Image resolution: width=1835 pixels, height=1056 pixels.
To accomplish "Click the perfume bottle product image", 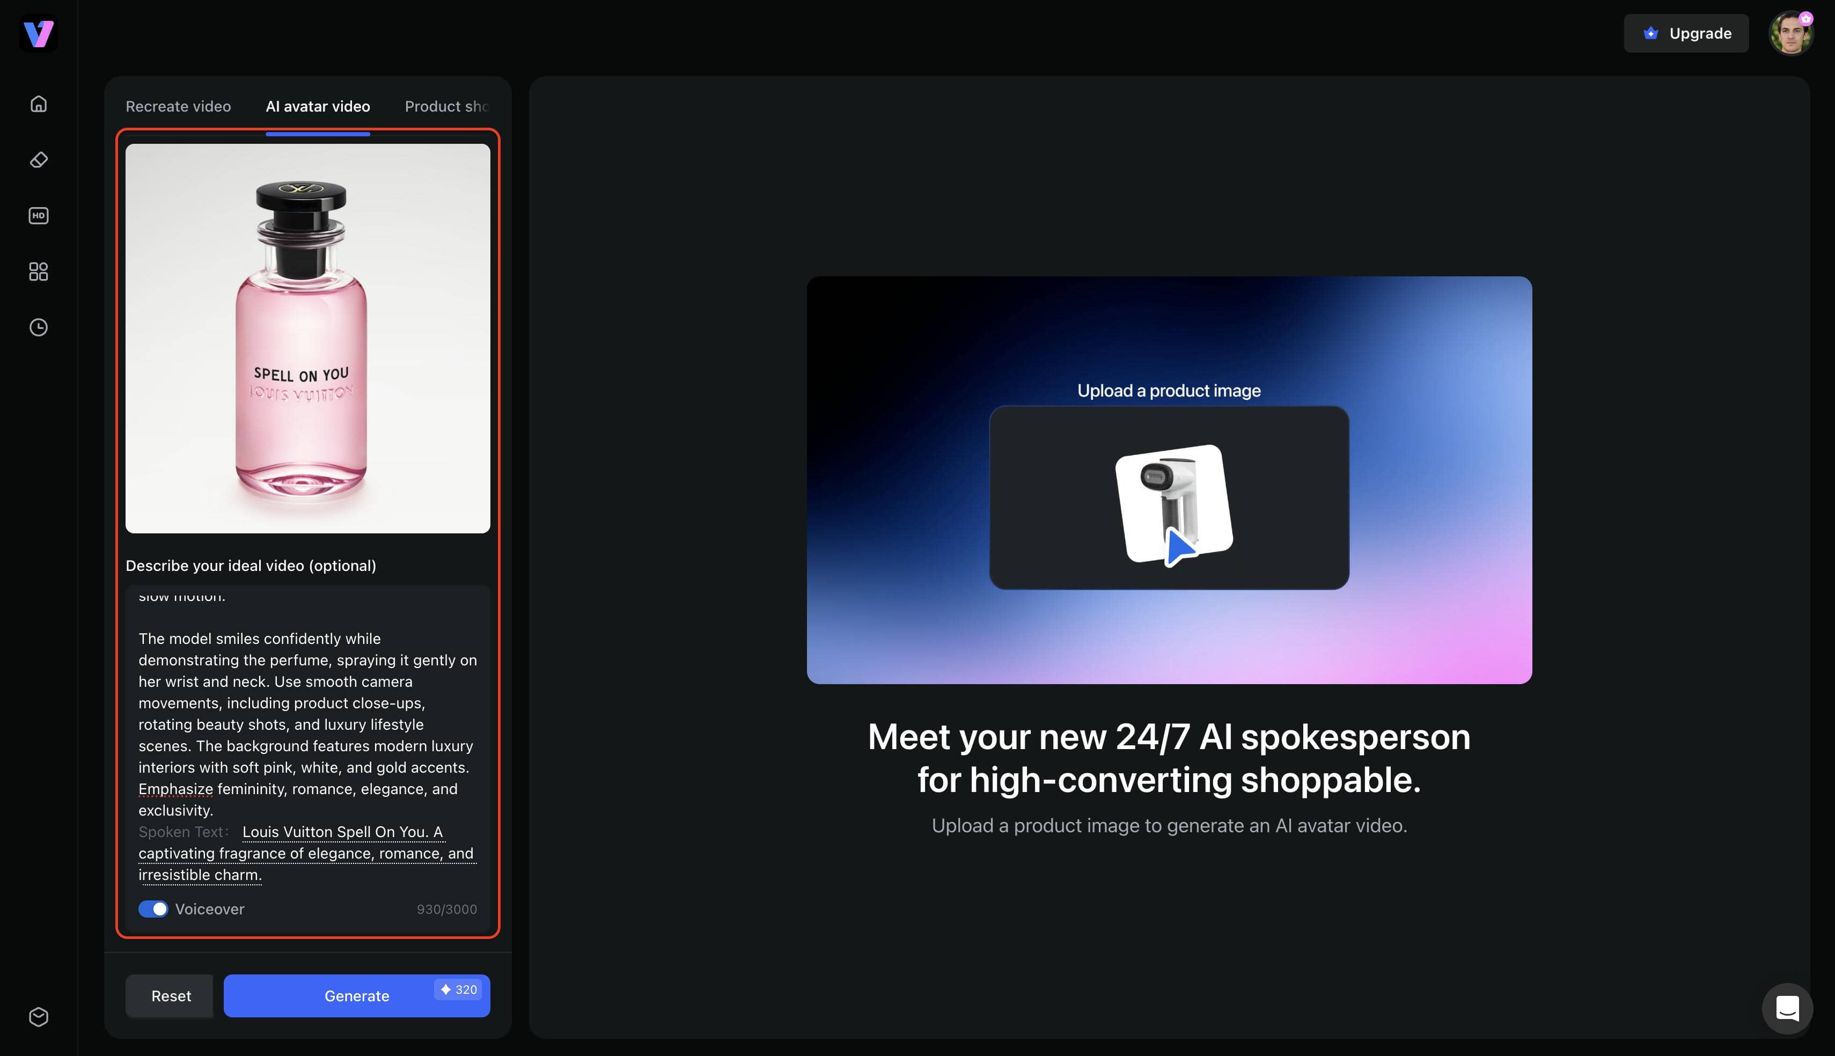I will click(x=307, y=338).
